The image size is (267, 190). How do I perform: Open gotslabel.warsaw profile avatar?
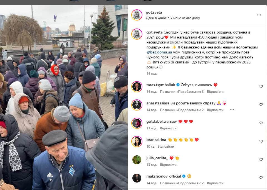tap(137, 123)
